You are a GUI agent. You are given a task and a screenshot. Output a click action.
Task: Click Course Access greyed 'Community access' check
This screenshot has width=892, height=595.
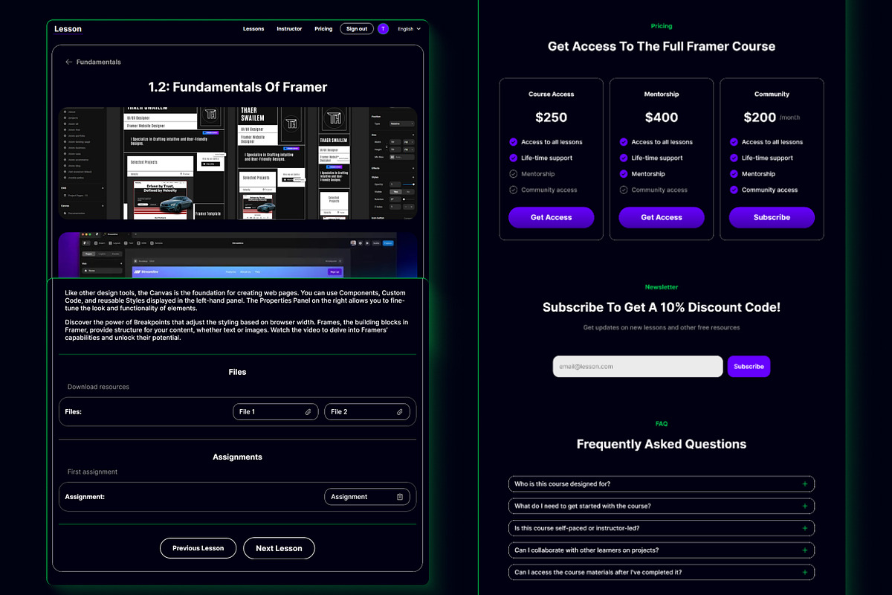[x=514, y=190]
